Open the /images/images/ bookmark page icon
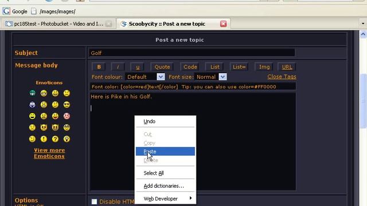Viewport: 367px width, 206px height. (x=34, y=11)
